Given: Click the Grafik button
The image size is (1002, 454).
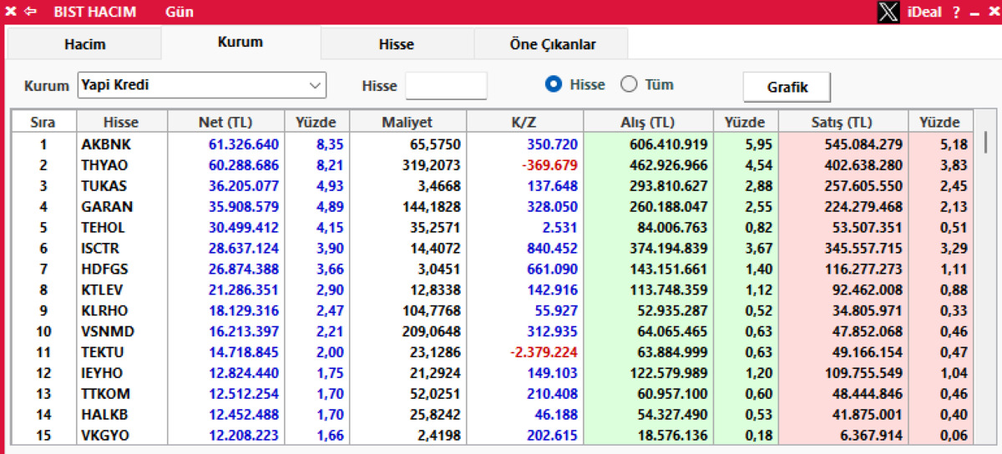Looking at the screenshot, I should 787,86.
